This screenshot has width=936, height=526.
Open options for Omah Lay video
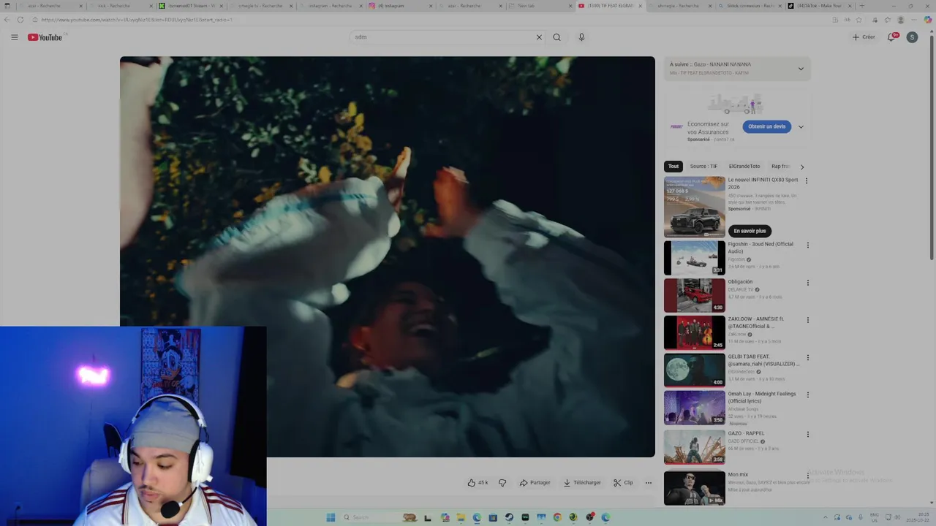point(808,395)
